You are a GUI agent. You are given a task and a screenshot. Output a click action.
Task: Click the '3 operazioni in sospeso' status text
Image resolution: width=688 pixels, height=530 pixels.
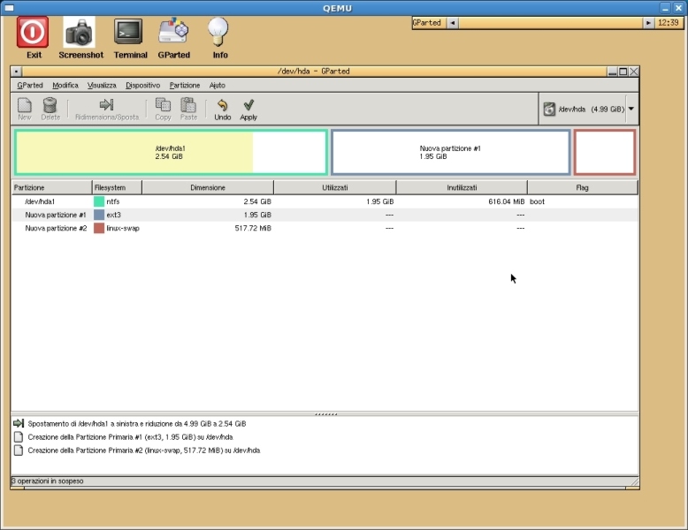pyautogui.click(x=48, y=481)
